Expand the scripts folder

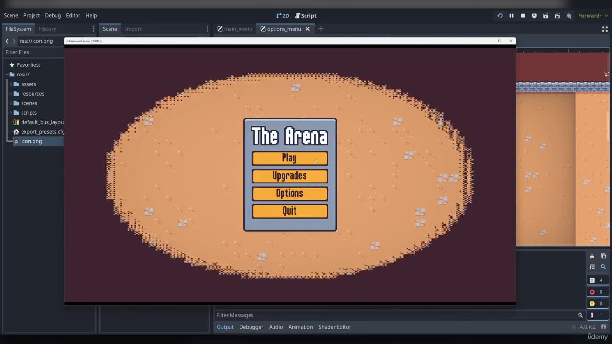coord(11,113)
